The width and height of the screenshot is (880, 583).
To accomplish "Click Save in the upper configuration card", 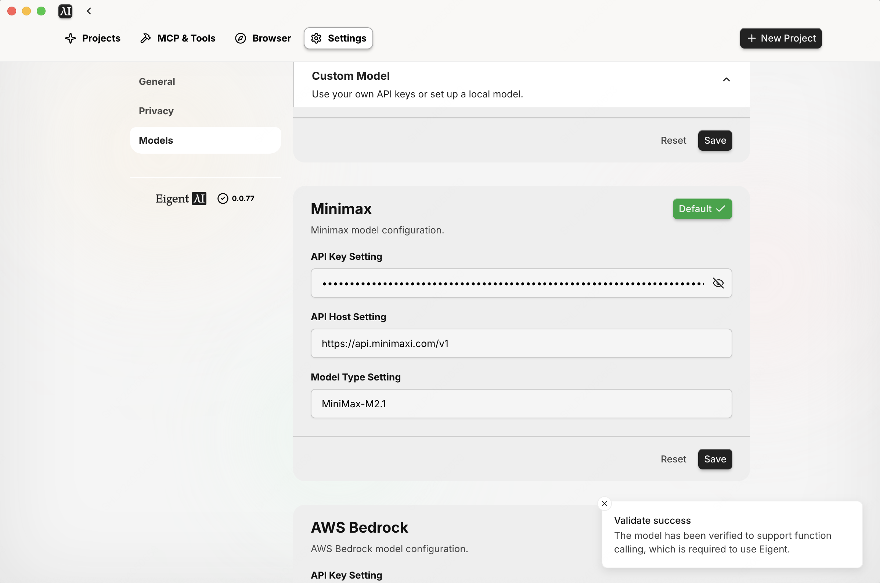I will [715, 140].
